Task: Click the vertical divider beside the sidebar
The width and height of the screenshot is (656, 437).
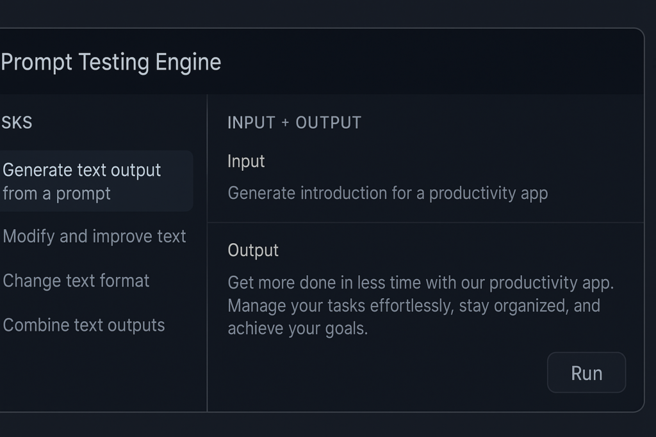Action: [x=207, y=256]
